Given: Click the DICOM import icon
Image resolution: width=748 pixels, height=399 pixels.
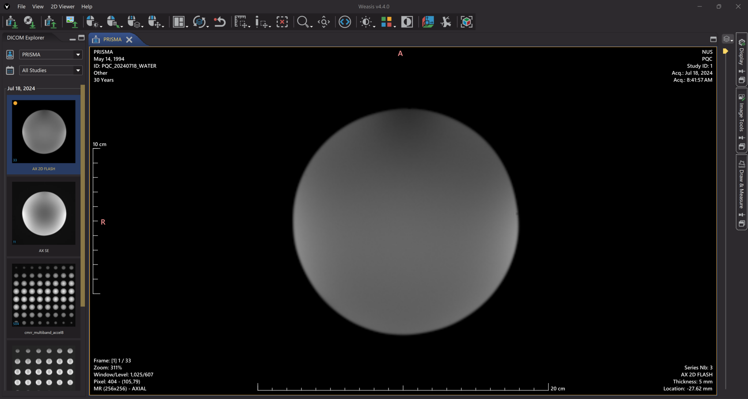Looking at the screenshot, I should coord(11,22).
